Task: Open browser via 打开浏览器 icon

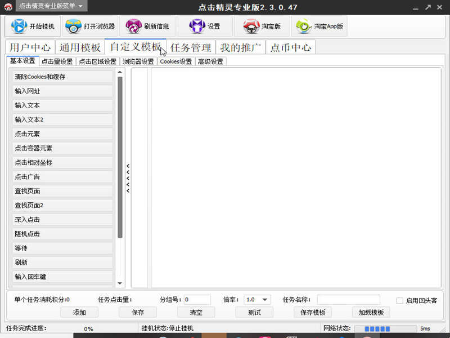Action: tap(74, 26)
